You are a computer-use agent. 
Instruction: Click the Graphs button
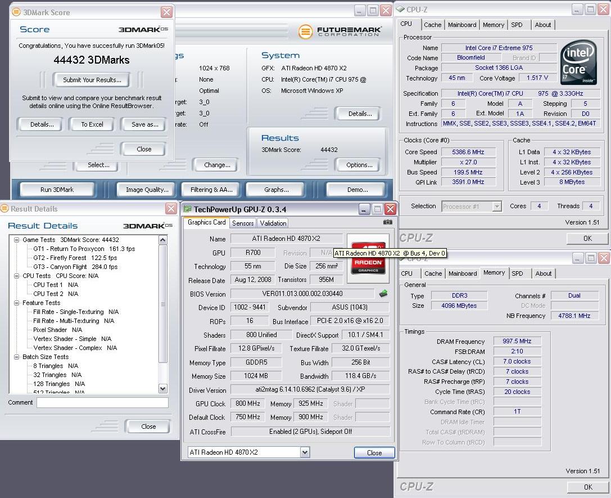tap(277, 190)
